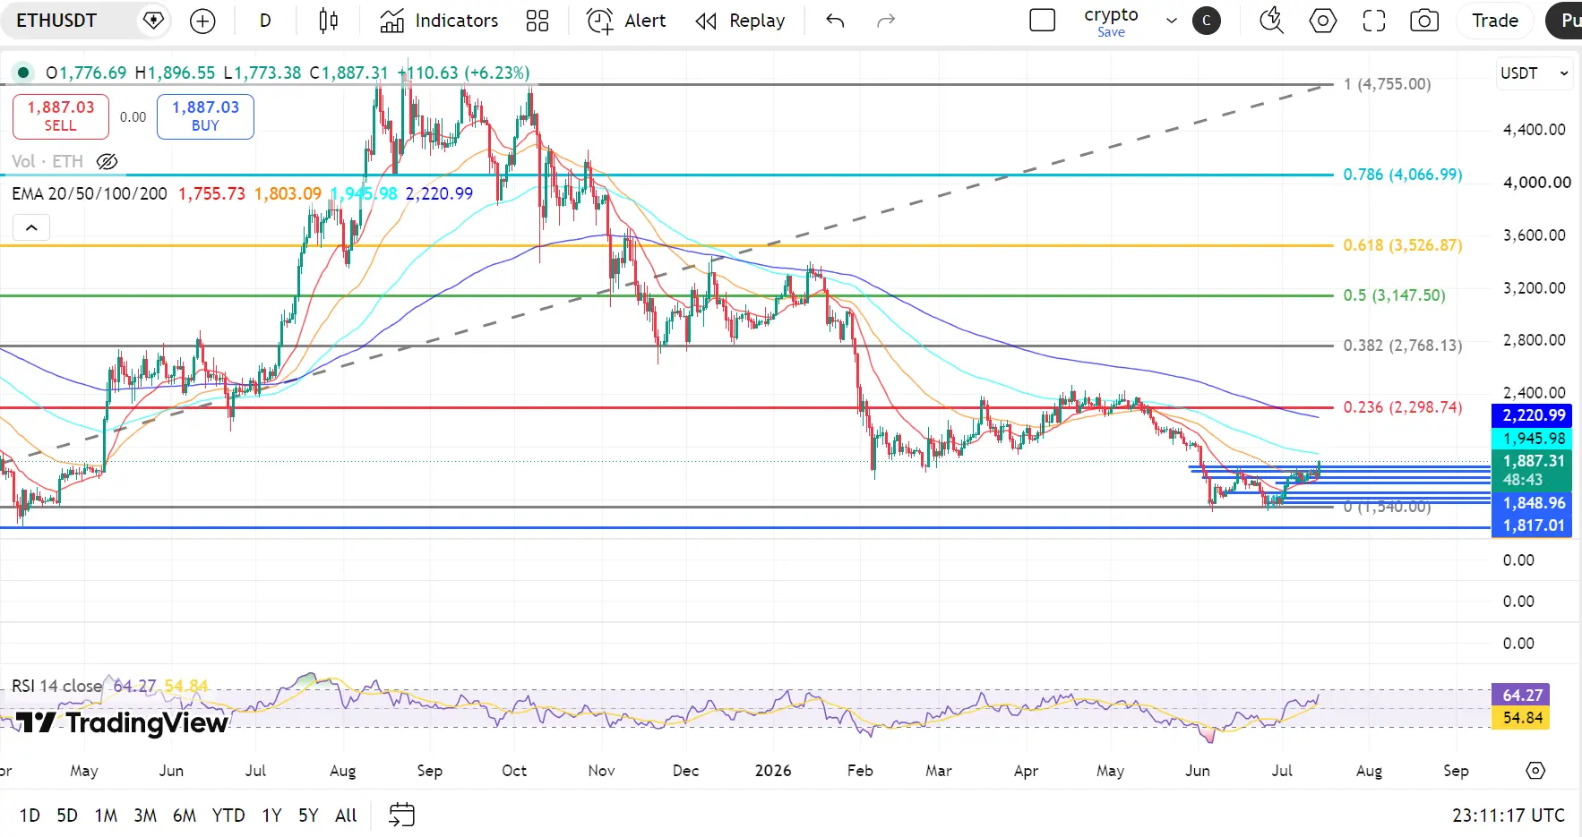The image size is (1582, 837).
Task: Open go to date calendar icon
Action: click(402, 815)
